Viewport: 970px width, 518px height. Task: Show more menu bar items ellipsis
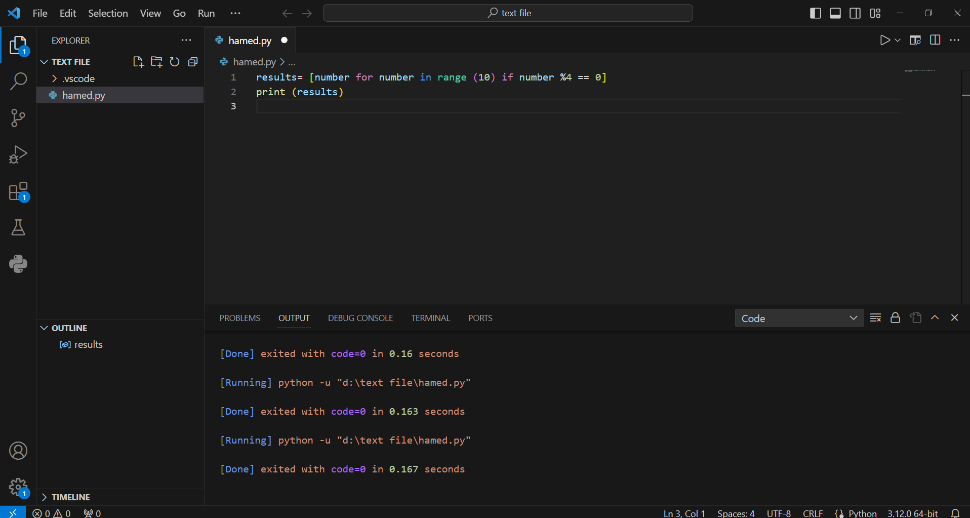(235, 13)
